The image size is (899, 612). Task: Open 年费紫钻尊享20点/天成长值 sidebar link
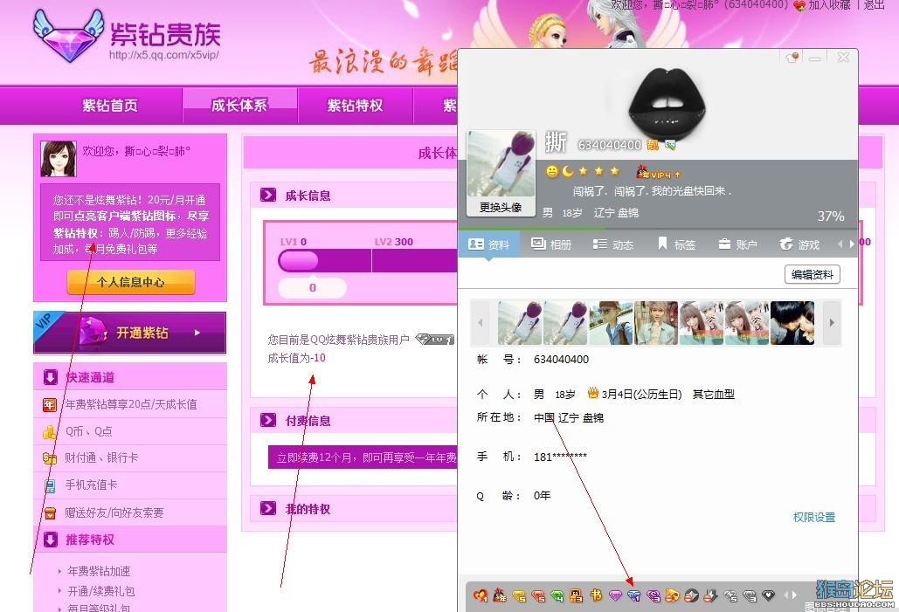pos(131,404)
